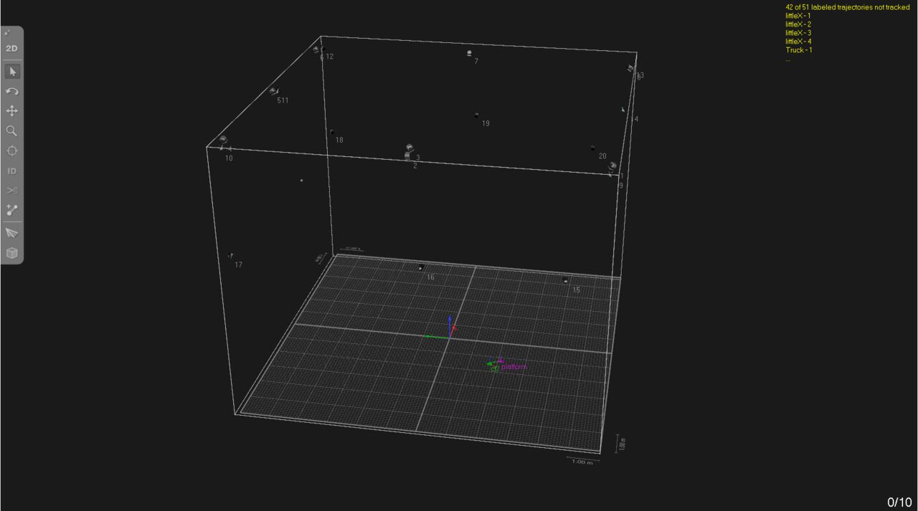
Task: Activate the center-on-target tool
Action: tap(11, 151)
